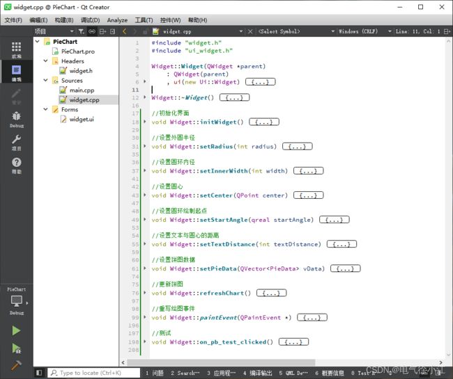Open the 帮助(H) menu
The image size is (453, 379).
pos(198,20)
